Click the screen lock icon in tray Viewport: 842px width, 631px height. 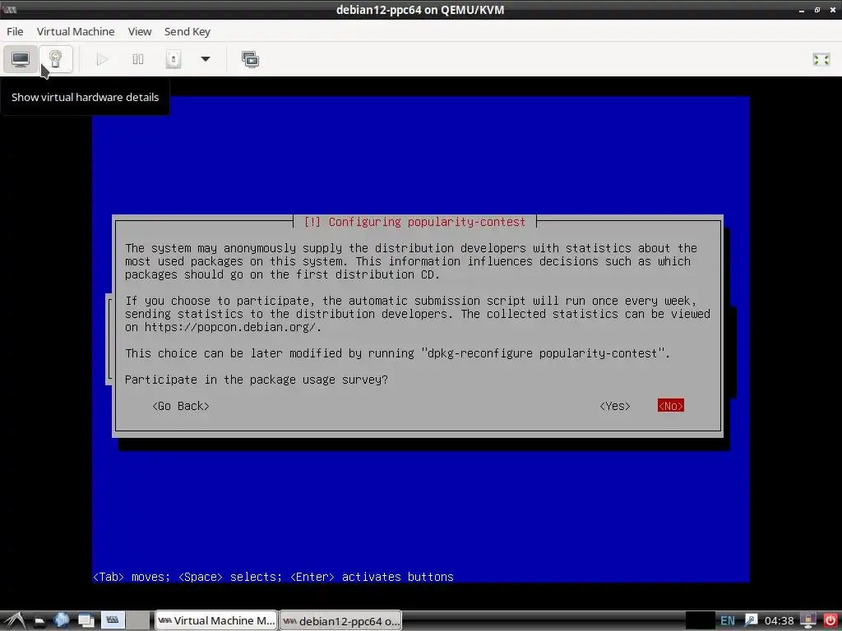[807, 620]
